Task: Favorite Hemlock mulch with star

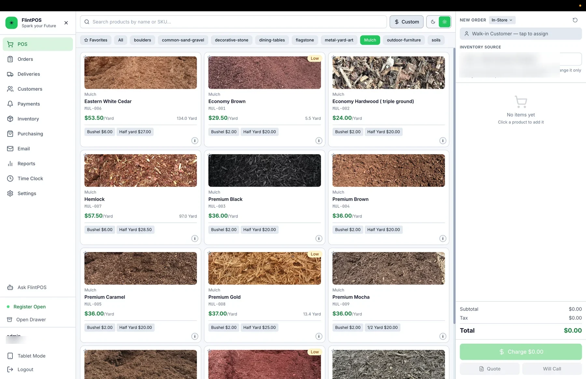Action: coord(85,155)
